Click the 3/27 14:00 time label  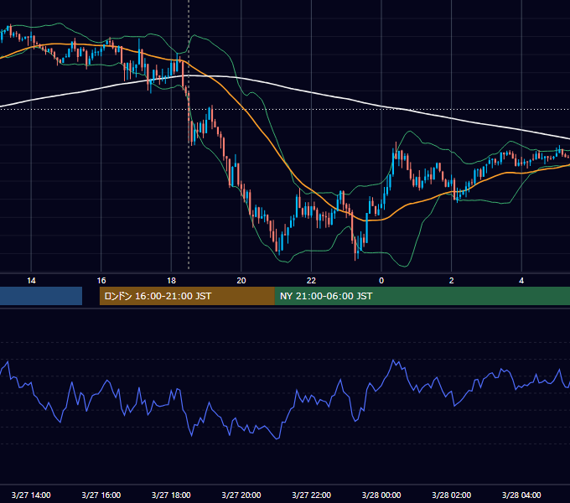(31, 495)
